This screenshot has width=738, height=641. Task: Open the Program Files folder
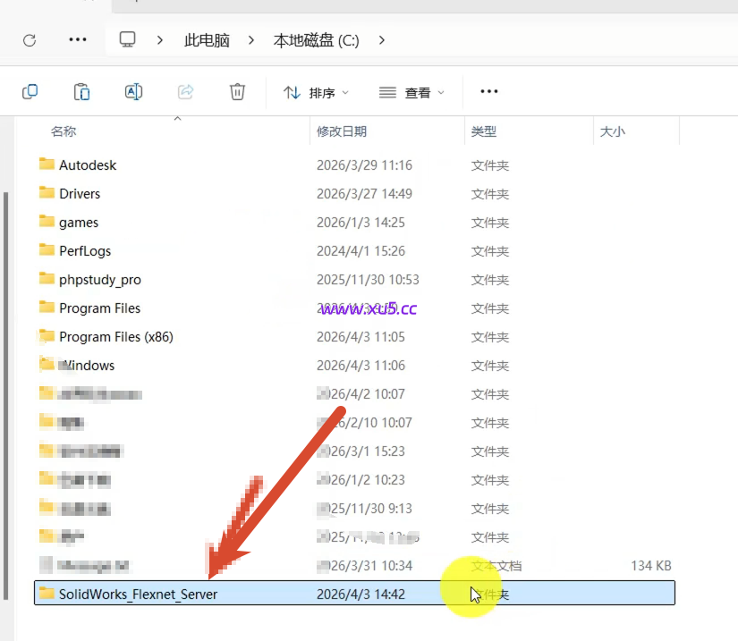[x=100, y=308]
